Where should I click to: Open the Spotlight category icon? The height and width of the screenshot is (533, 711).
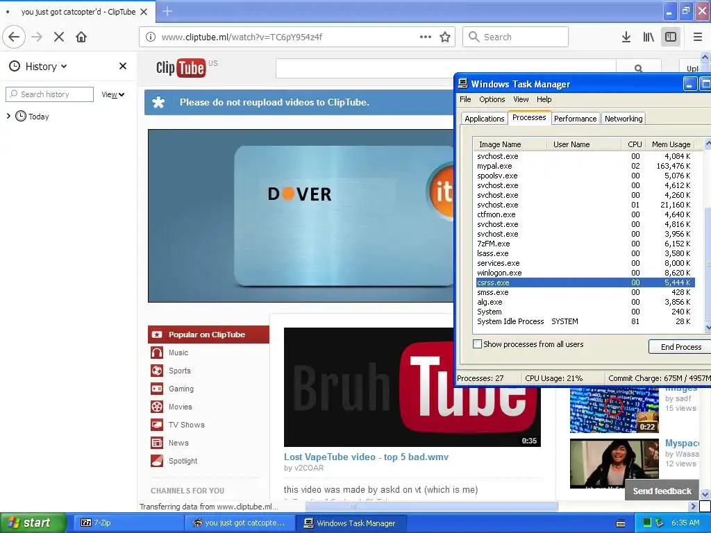(x=157, y=461)
